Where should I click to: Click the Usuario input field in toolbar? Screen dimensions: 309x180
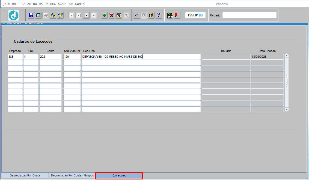tap(249, 15)
